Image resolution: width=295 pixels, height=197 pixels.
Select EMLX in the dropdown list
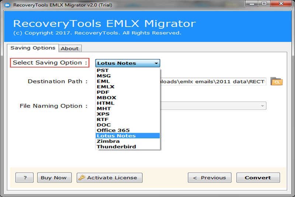pyautogui.click(x=128, y=87)
